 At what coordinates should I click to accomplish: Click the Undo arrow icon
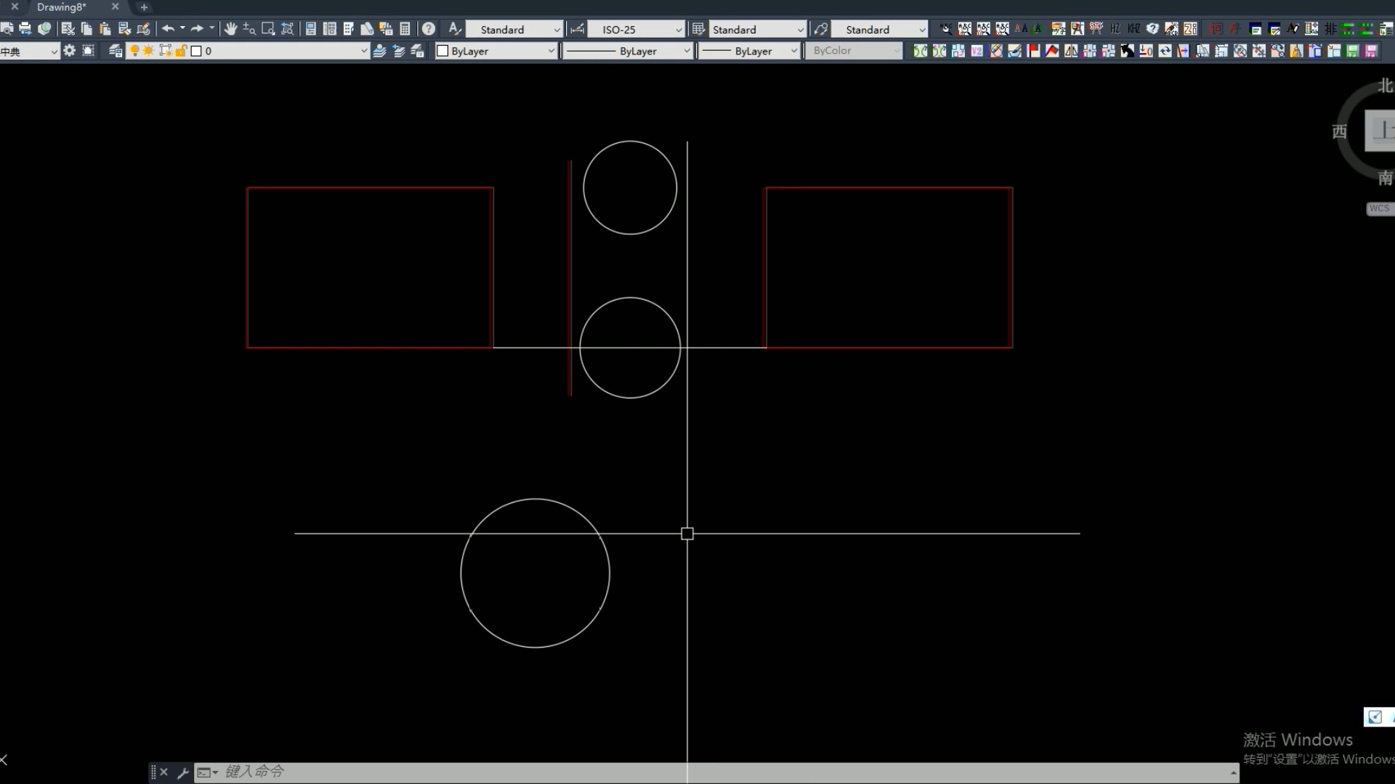[x=168, y=29]
